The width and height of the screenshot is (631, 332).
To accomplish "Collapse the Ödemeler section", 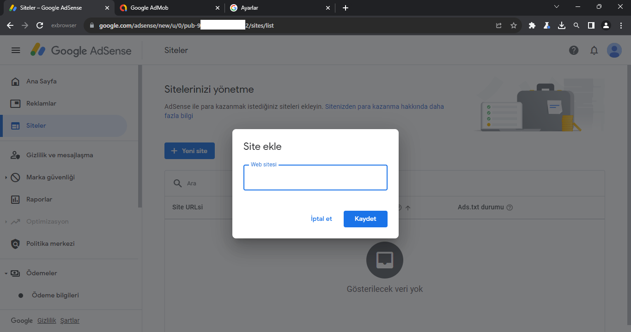I will click(6, 273).
